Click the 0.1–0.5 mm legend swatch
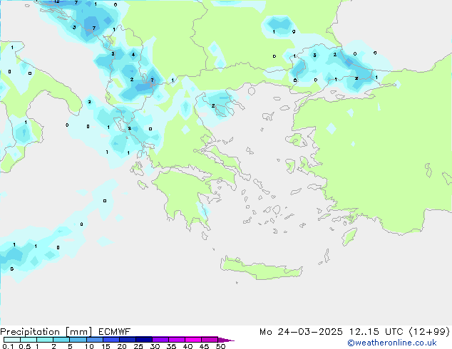Image resolution: width=452 pixels, height=349 pixels. click(12, 340)
